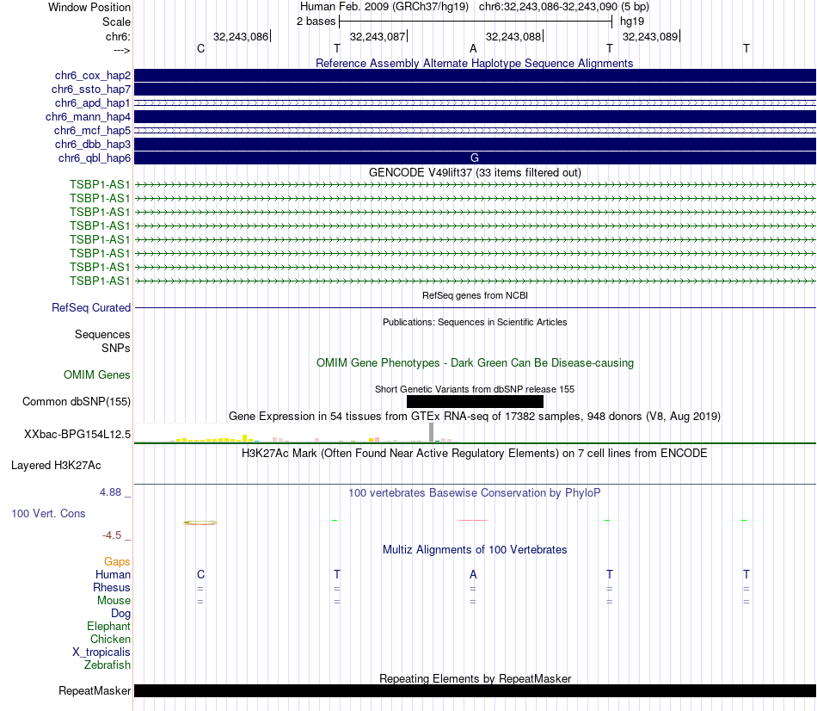Open the GENCODE V49lift37 track title
This screenshot has height=711, width=817.
click(475, 173)
